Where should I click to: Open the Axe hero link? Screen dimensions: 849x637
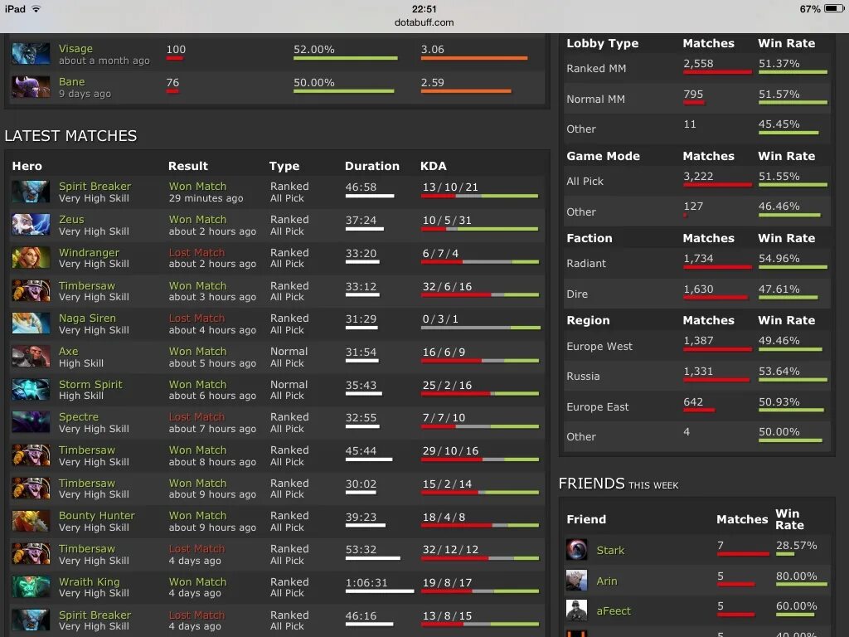68,351
